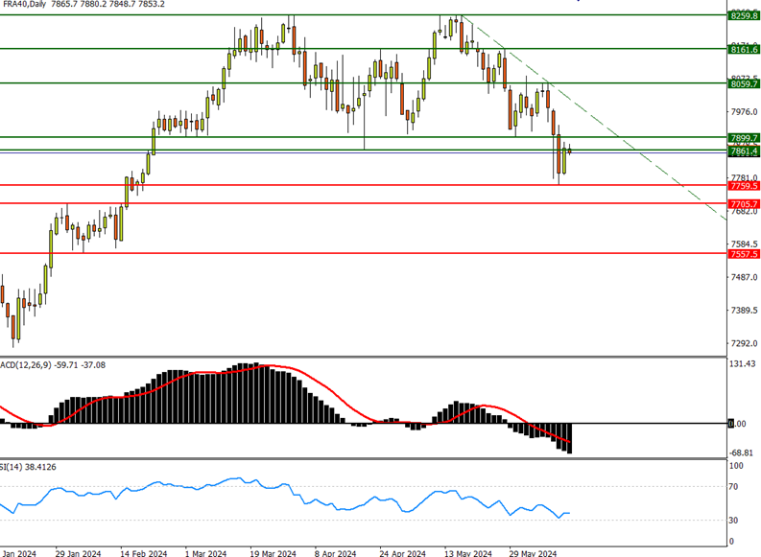Select the 7705.7 red support label
This screenshot has width=761, height=557.
[x=744, y=203]
